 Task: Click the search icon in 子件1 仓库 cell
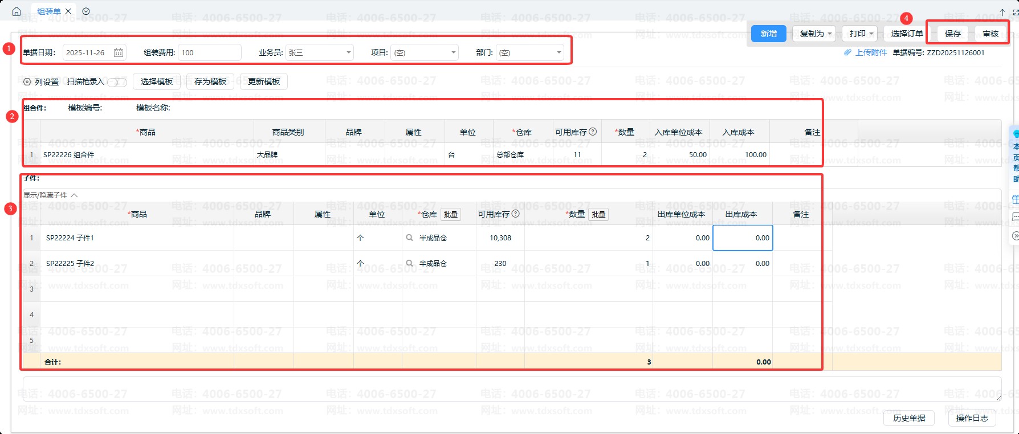pyautogui.click(x=409, y=238)
